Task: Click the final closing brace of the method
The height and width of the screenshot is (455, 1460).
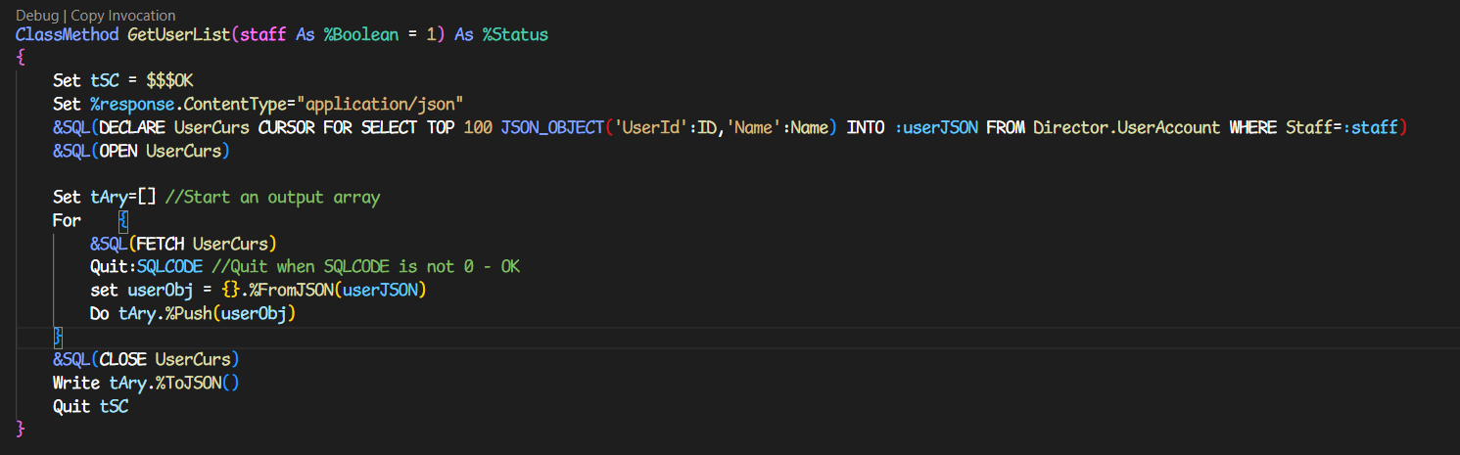Action: click(21, 429)
